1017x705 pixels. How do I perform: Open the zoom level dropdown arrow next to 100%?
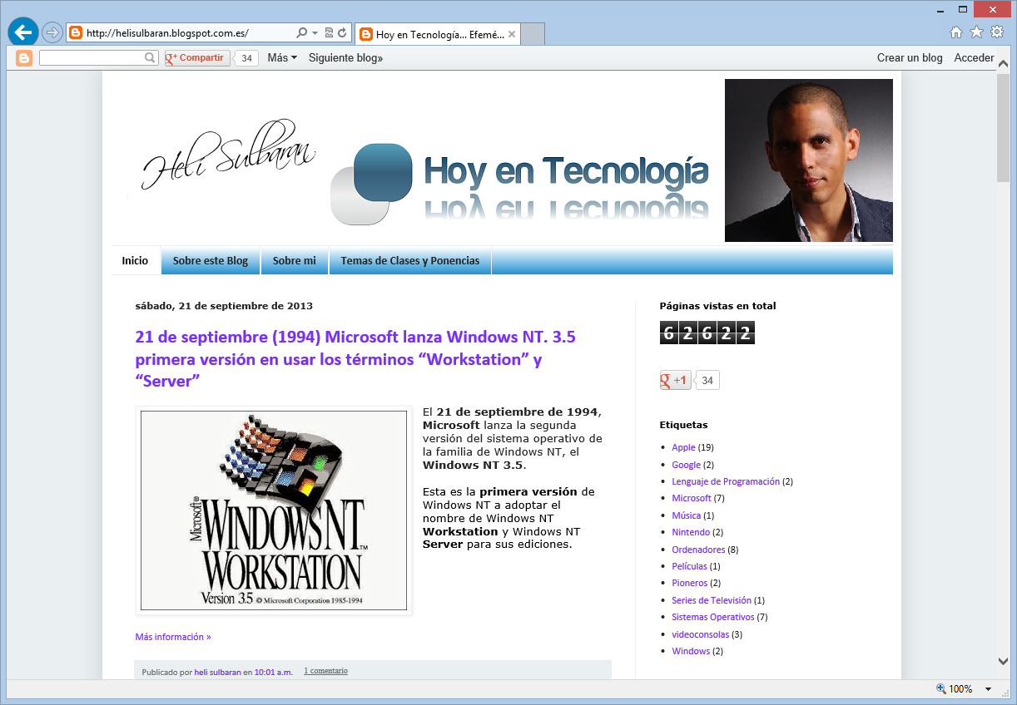[x=988, y=689]
